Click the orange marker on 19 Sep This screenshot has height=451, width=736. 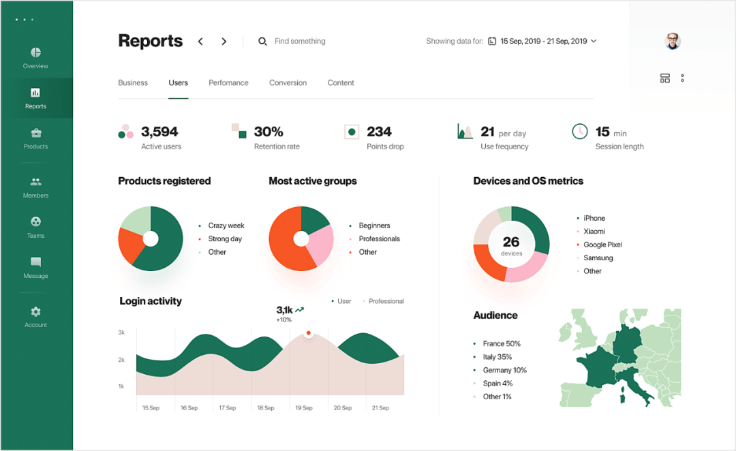(309, 333)
